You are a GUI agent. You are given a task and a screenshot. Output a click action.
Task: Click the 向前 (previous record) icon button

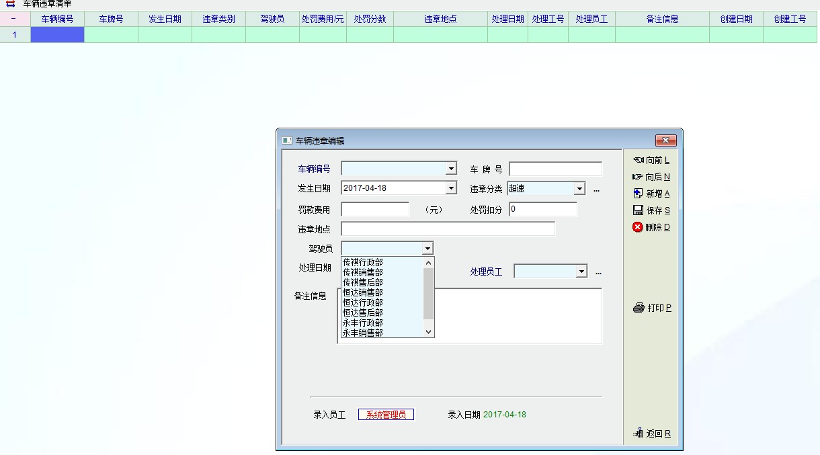point(651,161)
